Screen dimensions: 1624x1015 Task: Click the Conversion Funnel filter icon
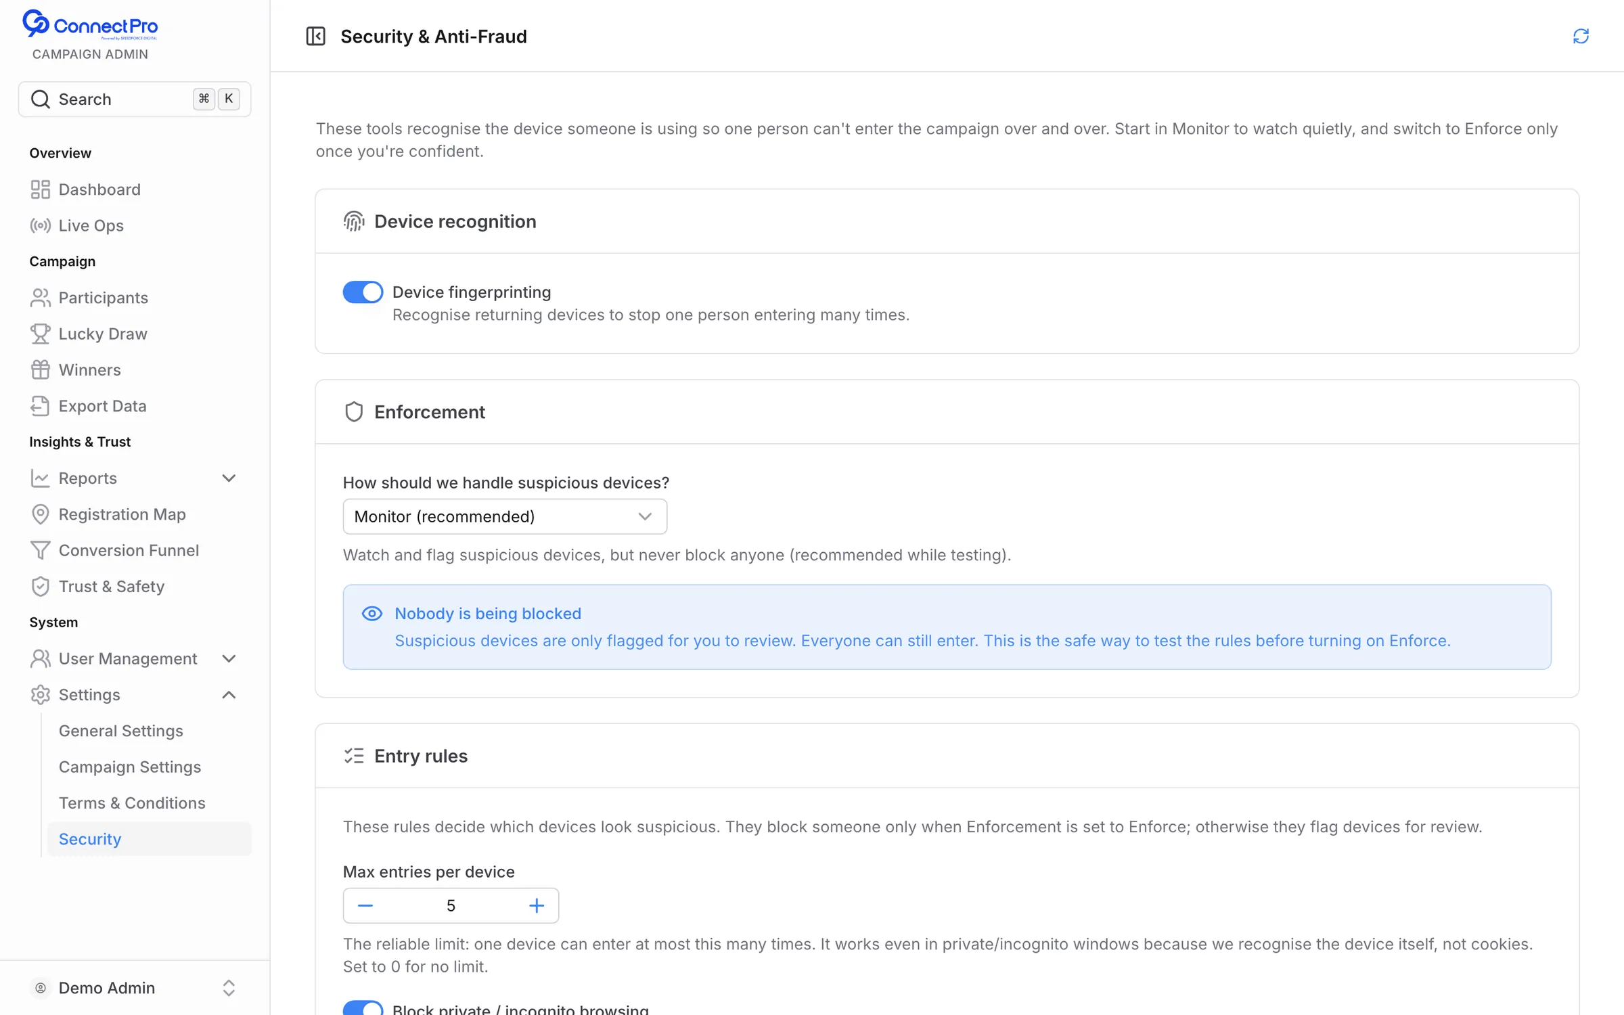click(41, 550)
